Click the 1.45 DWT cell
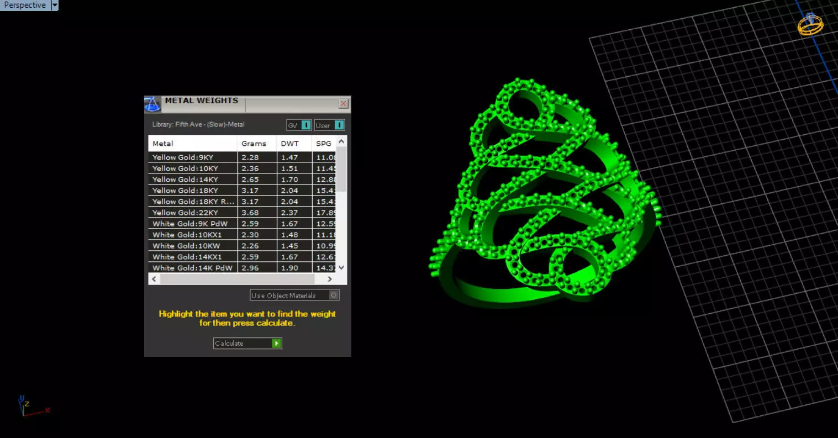The height and width of the screenshot is (438, 838). [x=294, y=246]
